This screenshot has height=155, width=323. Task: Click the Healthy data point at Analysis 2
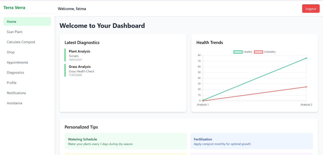point(306,58)
